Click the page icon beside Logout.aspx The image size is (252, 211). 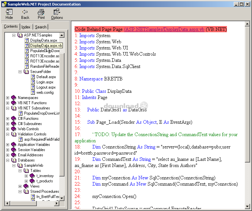tap(33, 87)
